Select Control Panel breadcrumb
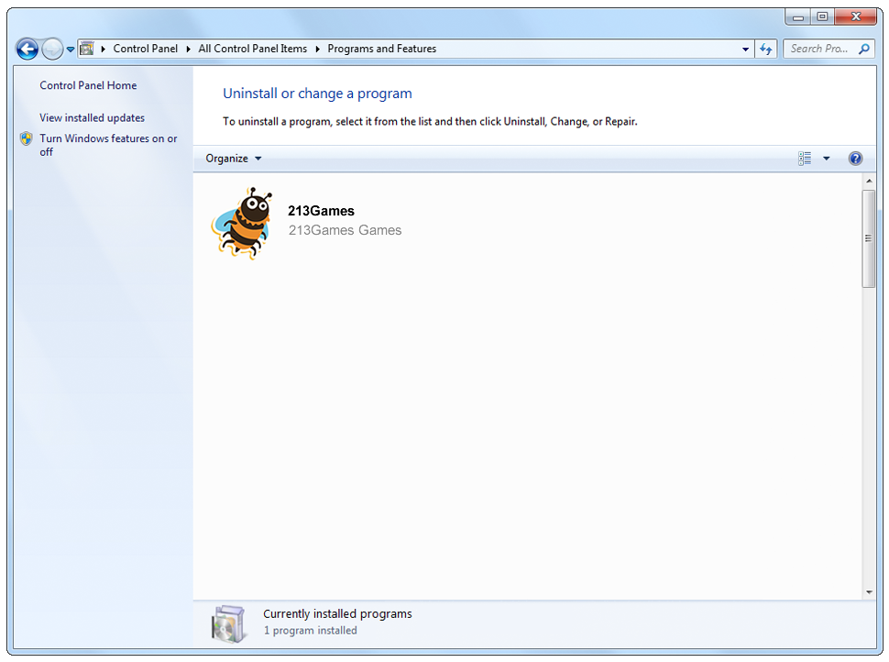Image resolution: width=889 pixels, height=662 pixels. (145, 49)
